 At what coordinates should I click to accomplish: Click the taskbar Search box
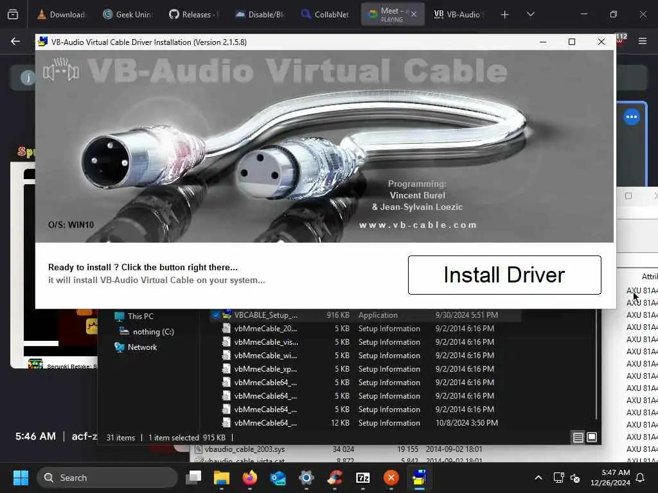(x=107, y=478)
